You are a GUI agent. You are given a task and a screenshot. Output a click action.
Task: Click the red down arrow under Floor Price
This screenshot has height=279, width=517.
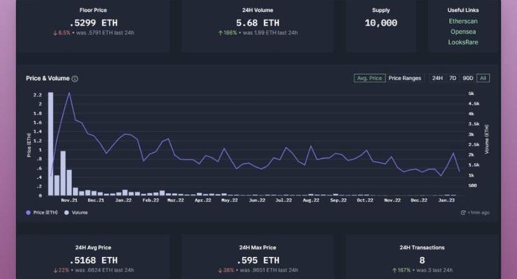pyautogui.click(x=56, y=32)
